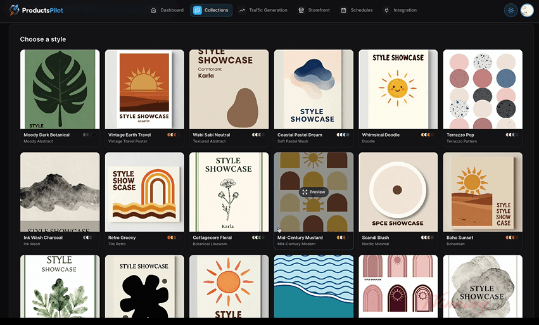
Task: Go to Traffic Generation tab
Action: pyautogui.click(x=263, y=10)
